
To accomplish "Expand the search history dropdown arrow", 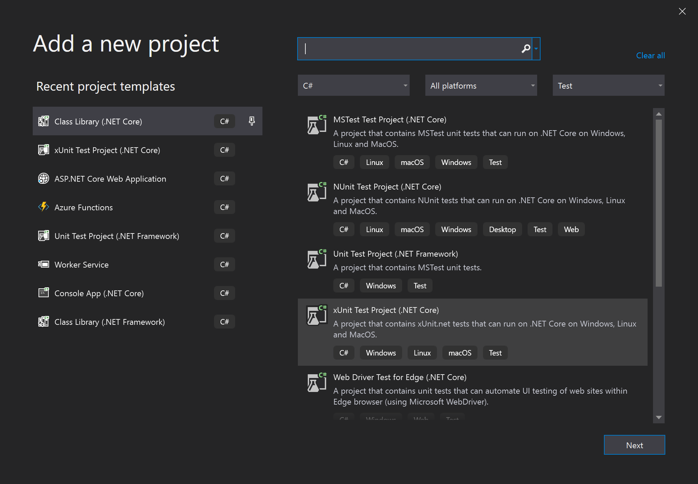I will coord(536,49).
